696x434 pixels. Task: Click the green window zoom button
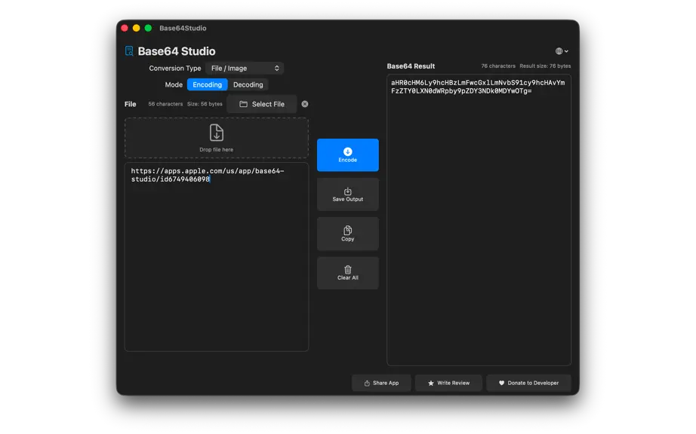148,28
